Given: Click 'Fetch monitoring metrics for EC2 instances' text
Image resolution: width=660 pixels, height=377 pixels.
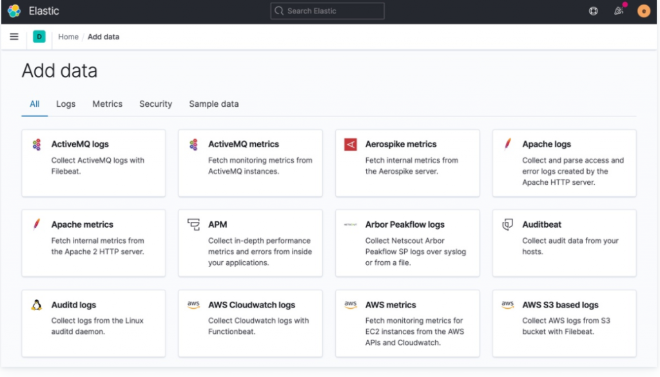Looking at the screenshot, I should pyautogui.click(x=414, y=331).
